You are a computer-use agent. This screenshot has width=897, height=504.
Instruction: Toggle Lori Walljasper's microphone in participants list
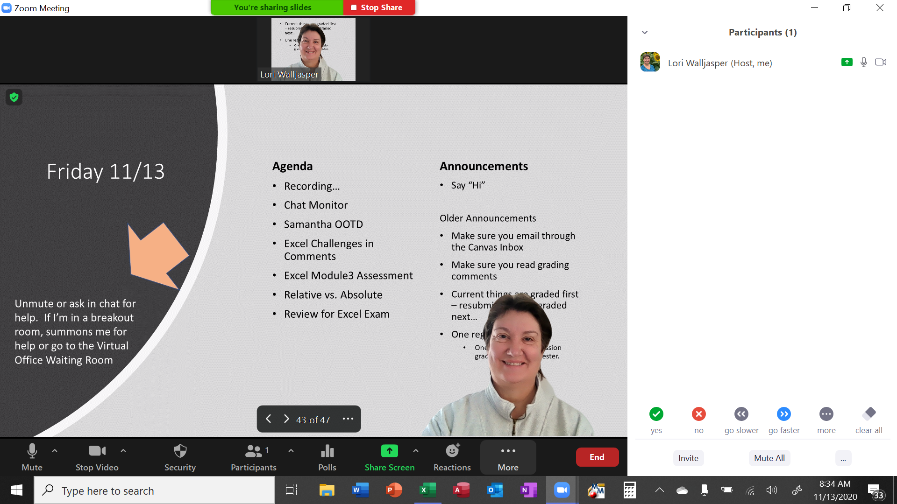coord(863,62)
